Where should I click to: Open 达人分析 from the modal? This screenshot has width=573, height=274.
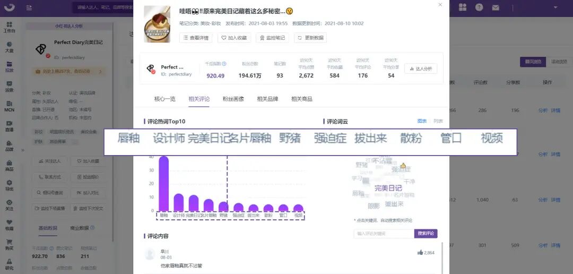coord(421,69)
